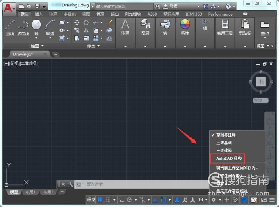Click the Rectangle draw tool icon
The image size is (279, 207).
coord(62,23)
